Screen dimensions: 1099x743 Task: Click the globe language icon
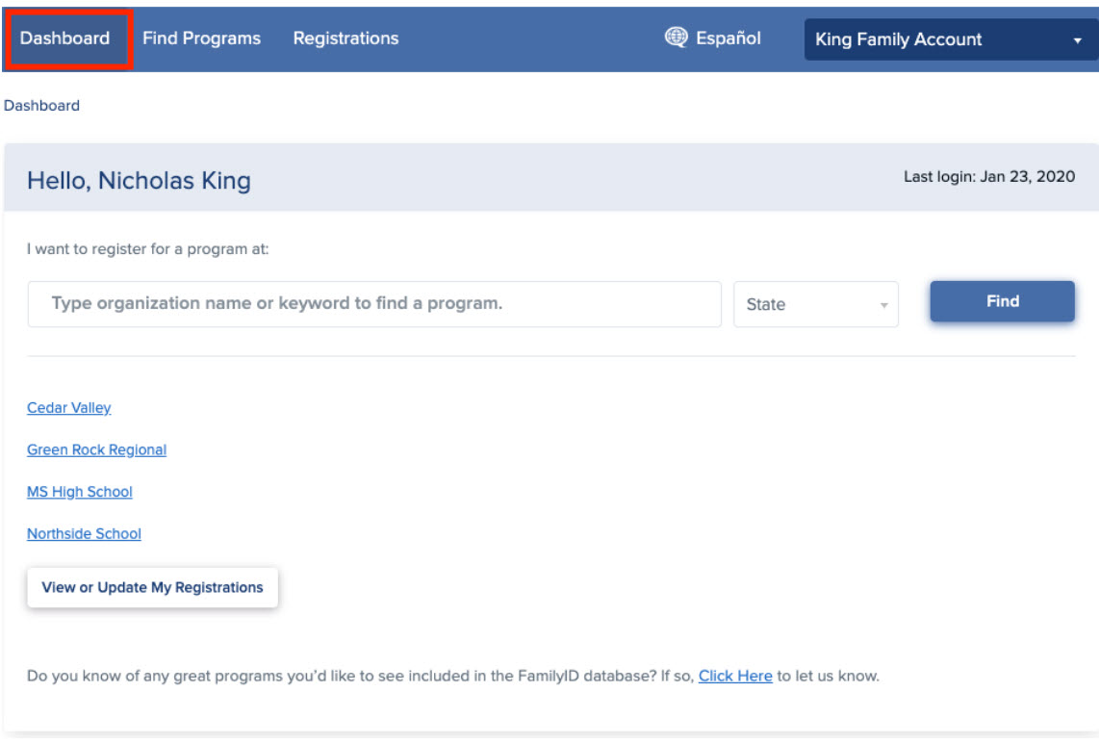point(676,38)
